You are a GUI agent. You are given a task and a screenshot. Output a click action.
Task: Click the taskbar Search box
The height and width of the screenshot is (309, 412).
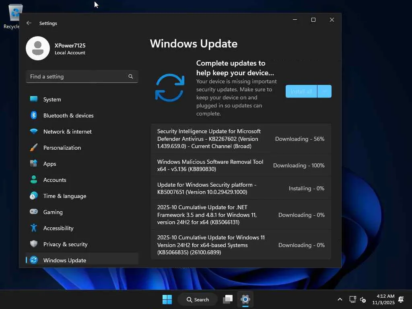point(198,299)
